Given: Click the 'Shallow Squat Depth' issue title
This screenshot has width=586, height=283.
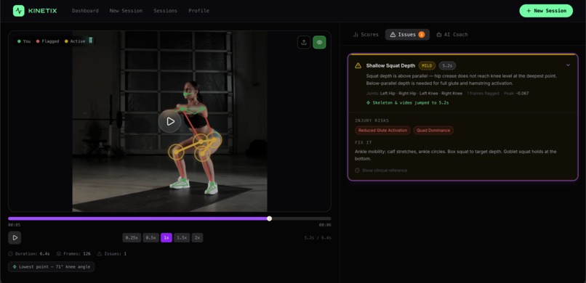Looking at the screenshot, I should point(390,65).
